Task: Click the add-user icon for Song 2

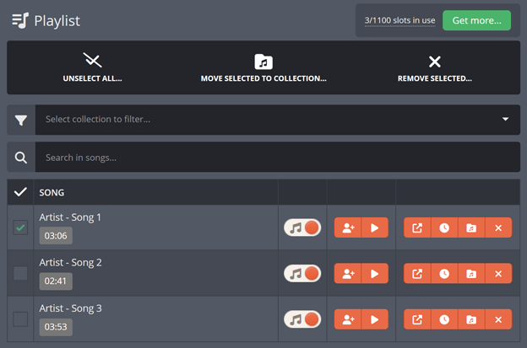Action: click(x=348, y=273)
